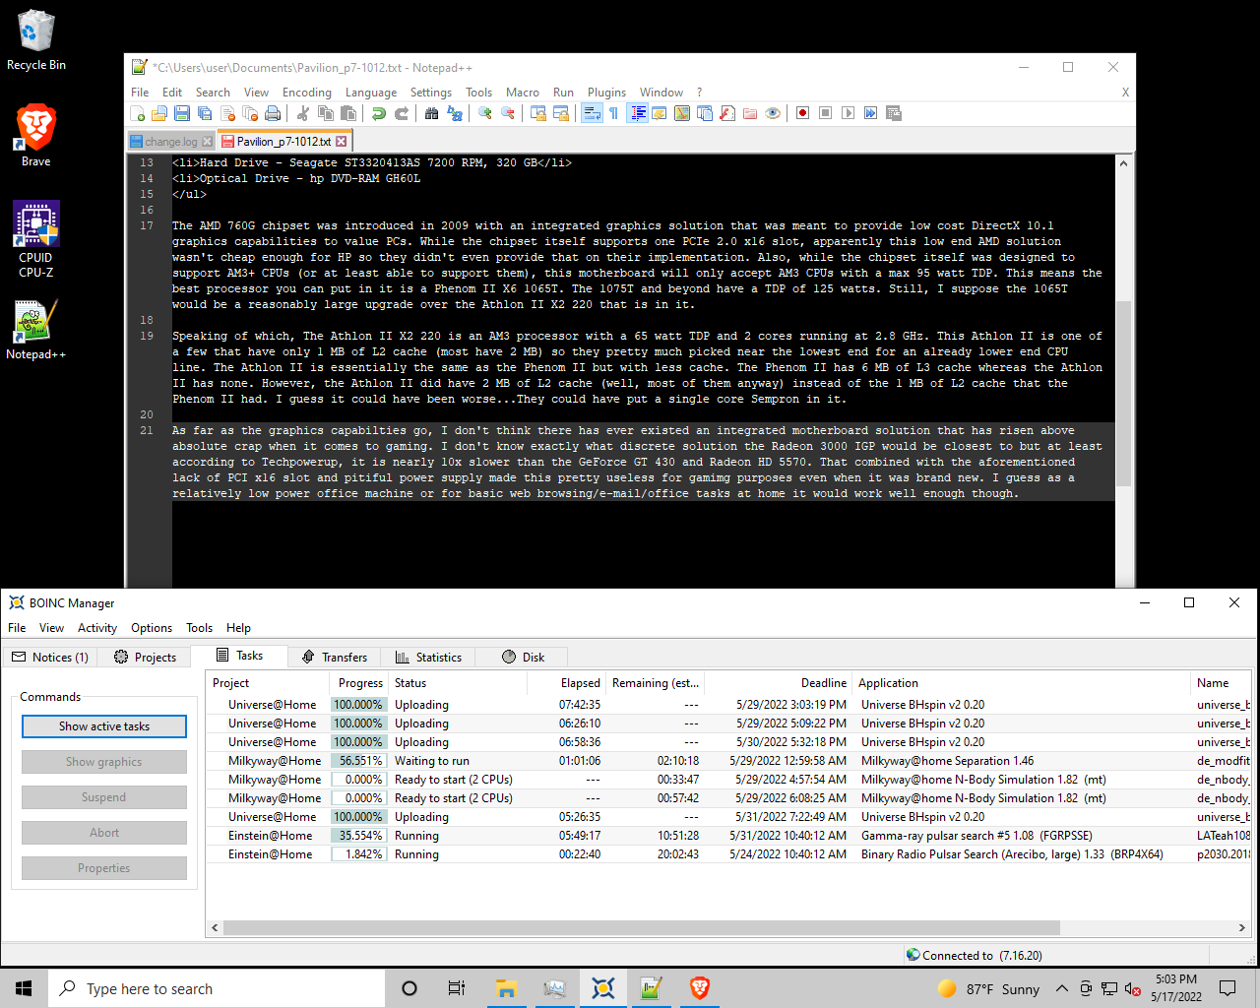Click the taskbar search box
Image resolution: width=1260 pixels, height=1008 pixels.
coord(217,988)
